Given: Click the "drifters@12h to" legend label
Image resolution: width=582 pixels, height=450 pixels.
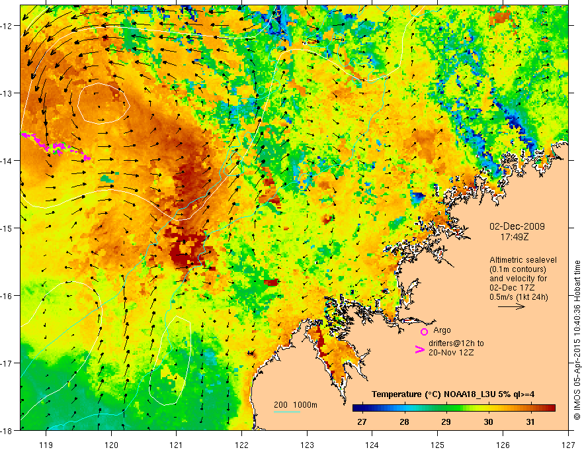Looking at the screenshot, I should (456, 343).
